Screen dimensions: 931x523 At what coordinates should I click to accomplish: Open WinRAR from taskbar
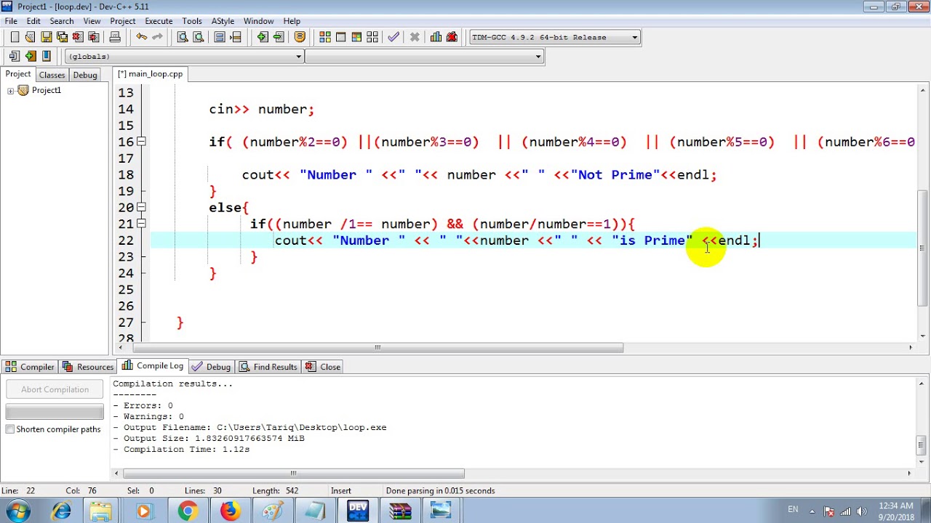point(399,511)
